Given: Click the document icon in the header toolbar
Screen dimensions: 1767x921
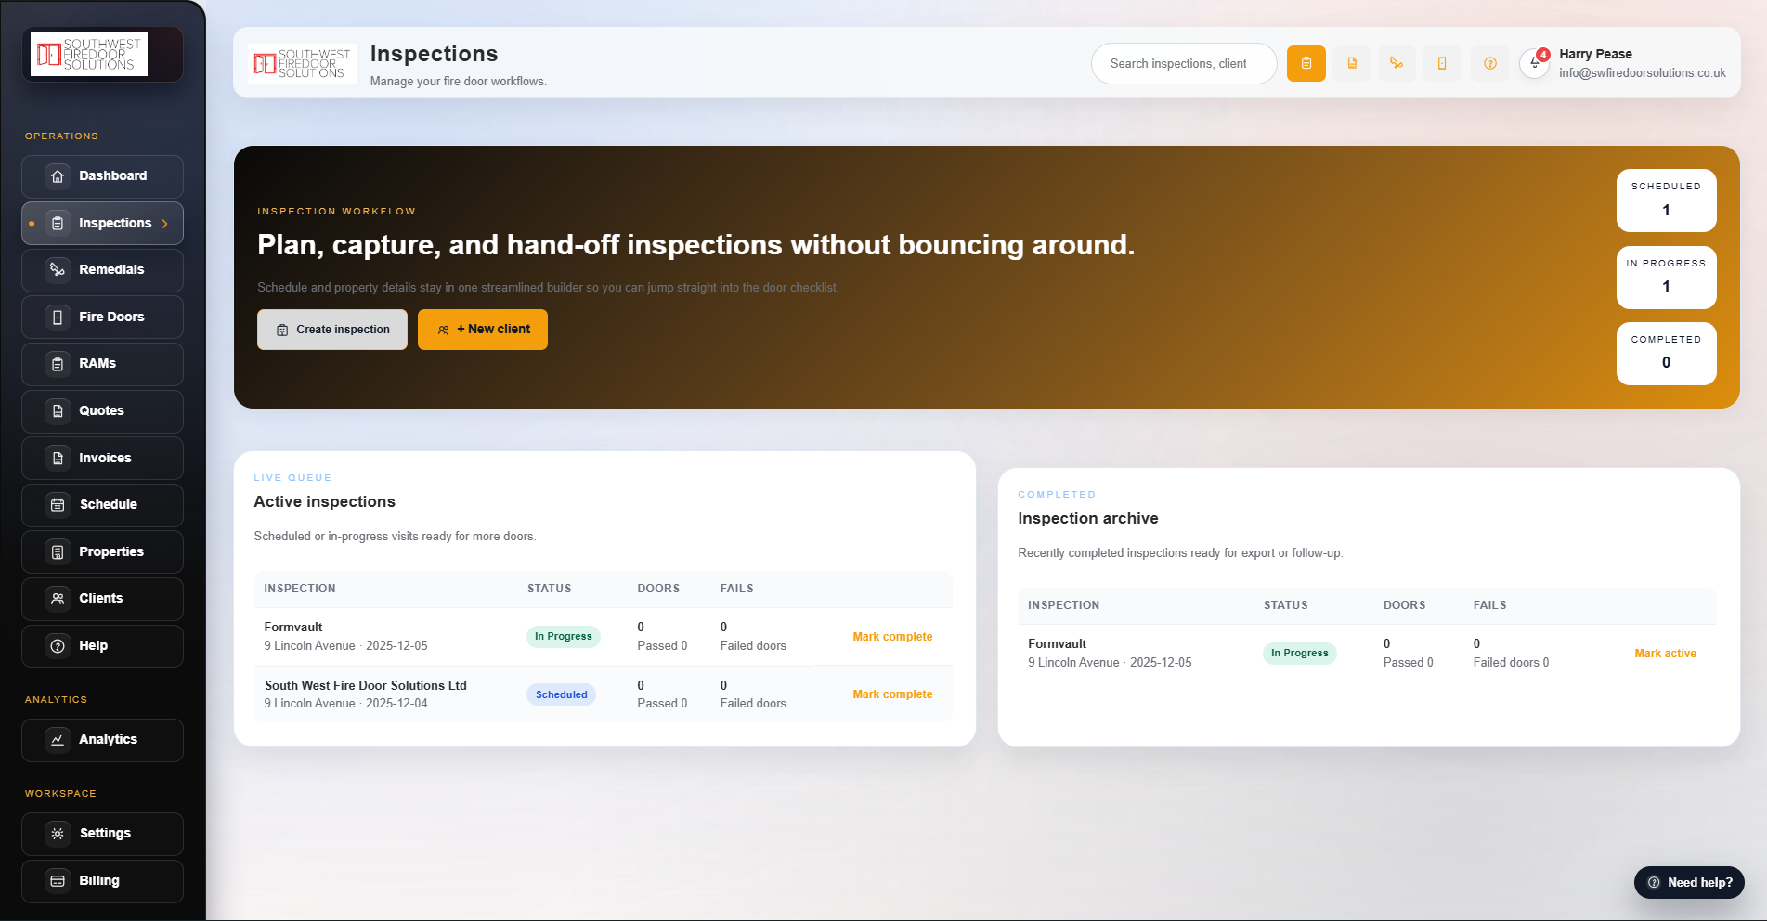Looking at the screenshot, I should click(1352, 63).
